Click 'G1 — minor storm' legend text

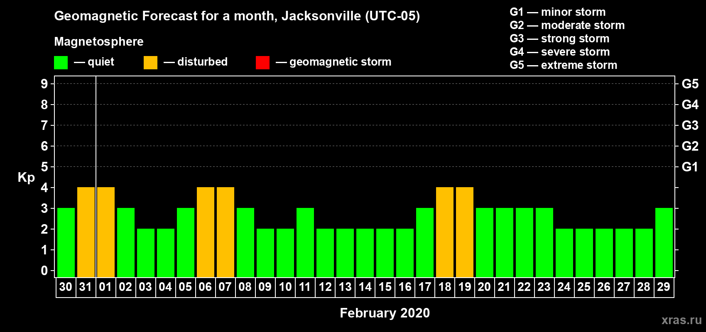tap(558, 12)
